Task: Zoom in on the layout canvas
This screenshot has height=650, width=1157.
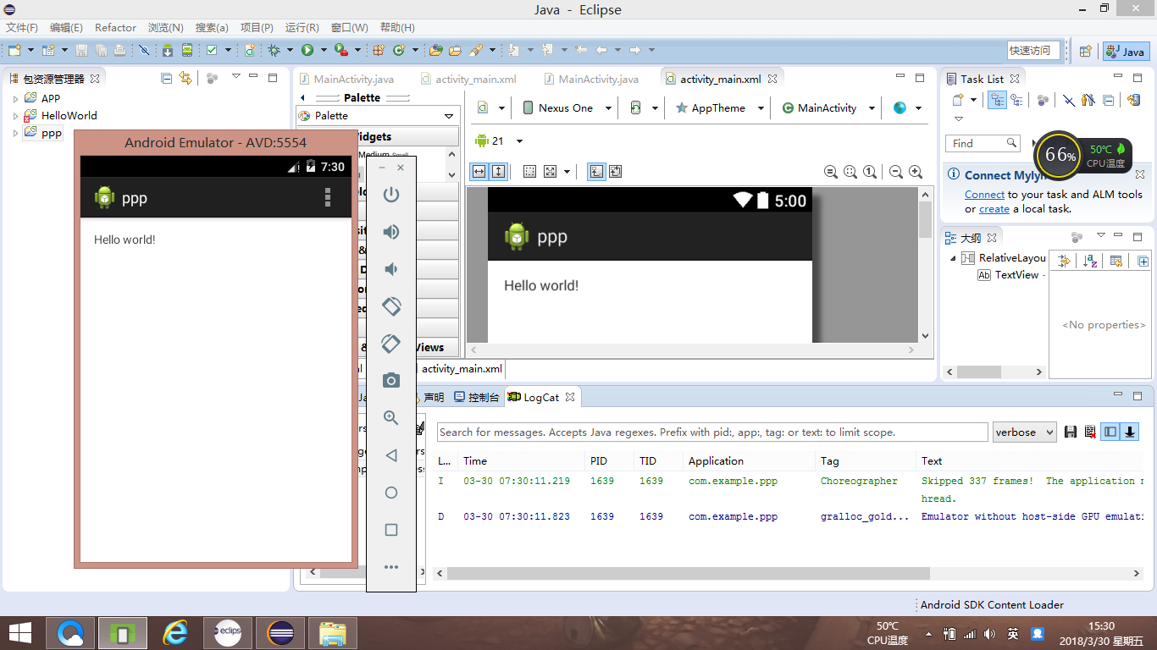Action: (x=916, y=172)
